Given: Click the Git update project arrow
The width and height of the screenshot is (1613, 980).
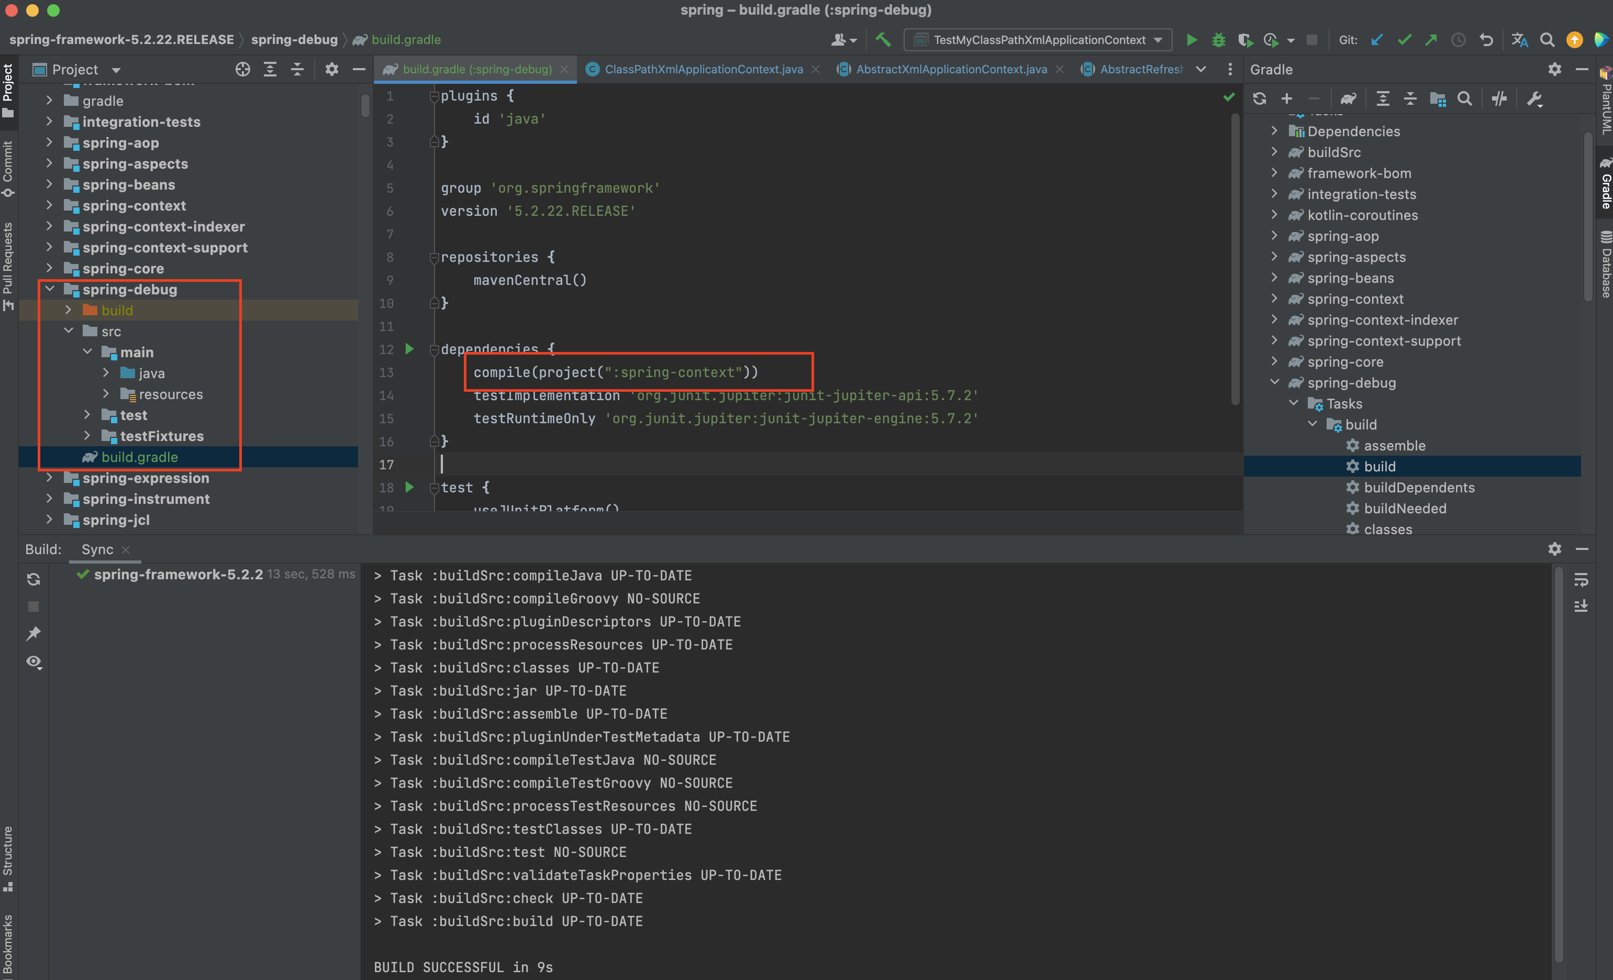Looking at the screenshot, I should click(x=1377, y=40).
